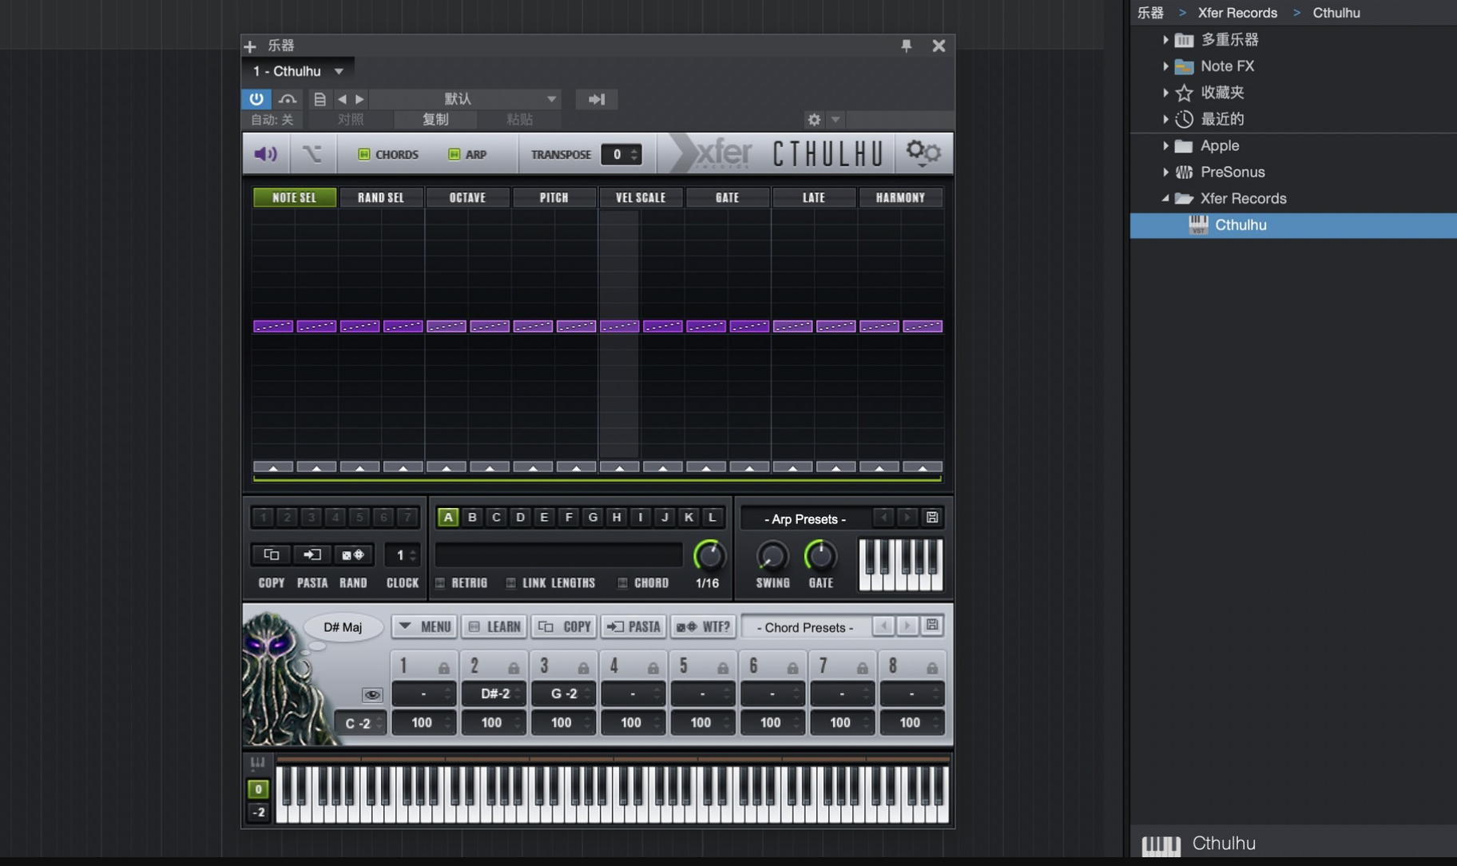1457x866 pixels.
Task: Toggle the eye visibility icon near chord slots
Action: point(372,693)
